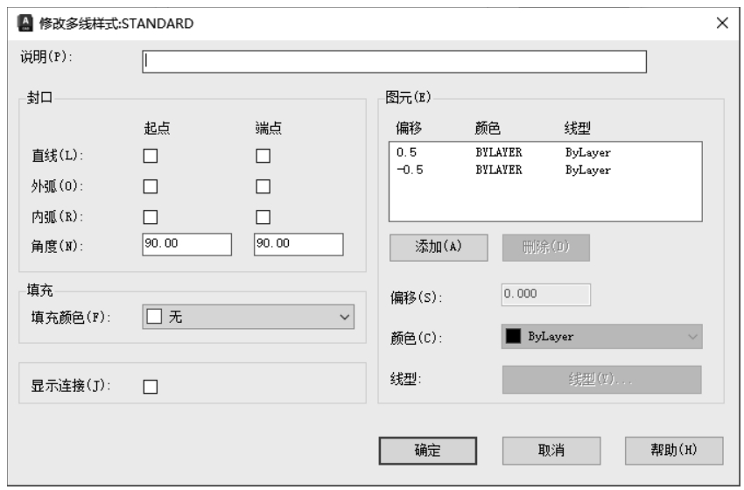Close the 修改多线样式 dialog window
The height and width of the screenshot is (490, 744).
722,23
